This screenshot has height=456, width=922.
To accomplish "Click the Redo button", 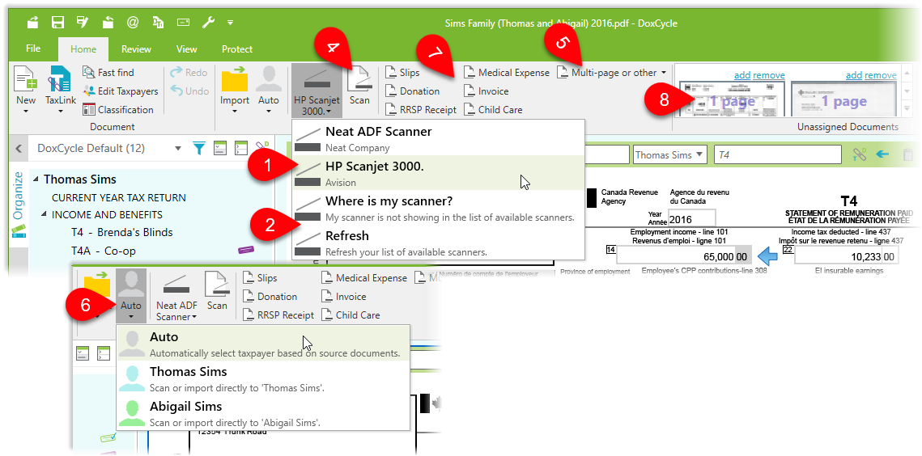I will 189,72.
